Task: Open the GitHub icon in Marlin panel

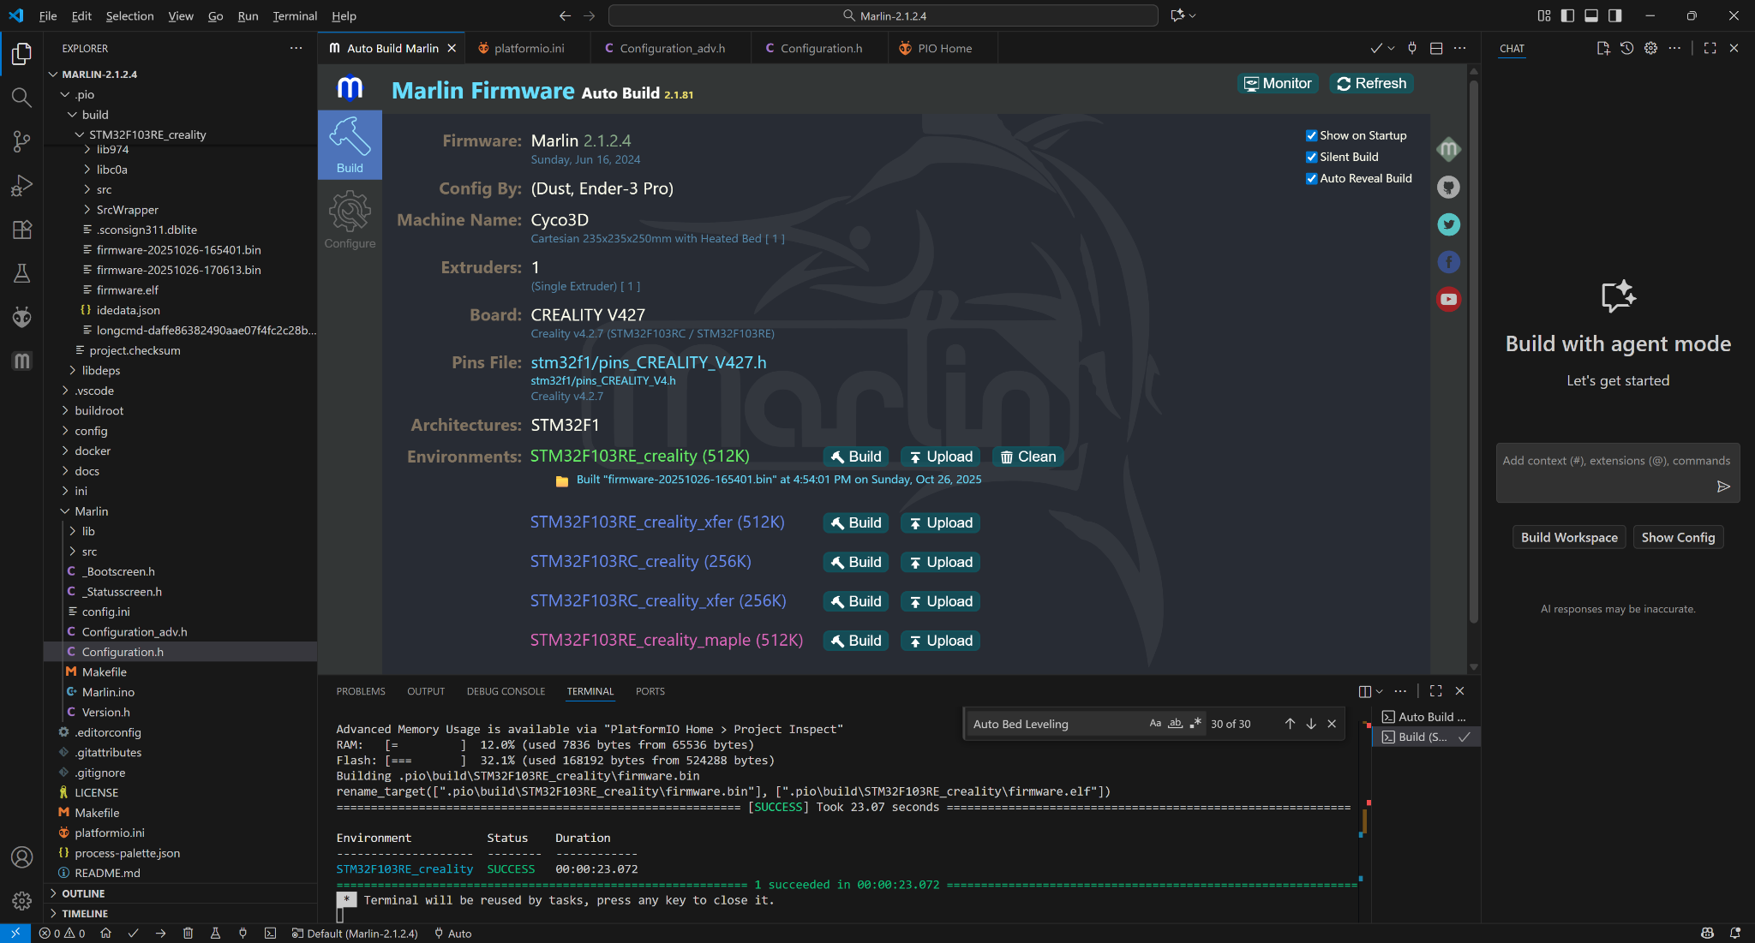Action: click(1448, 187)
